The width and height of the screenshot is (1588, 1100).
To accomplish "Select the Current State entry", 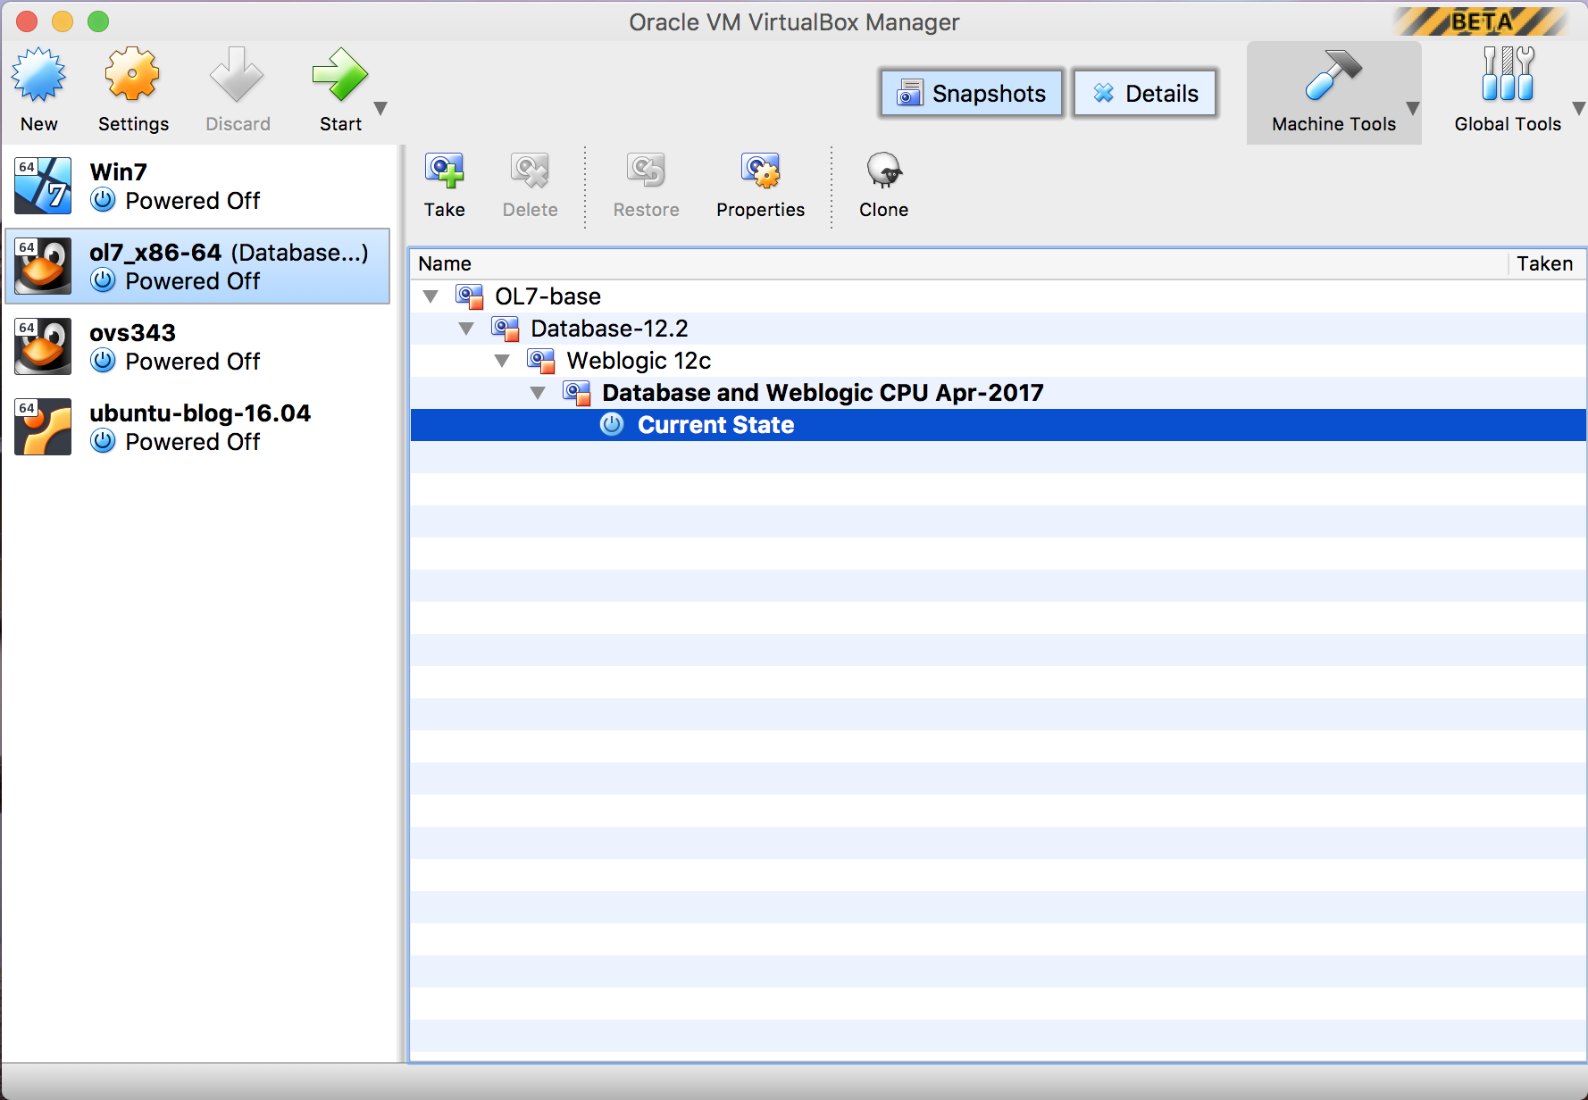I will [715, 425].
